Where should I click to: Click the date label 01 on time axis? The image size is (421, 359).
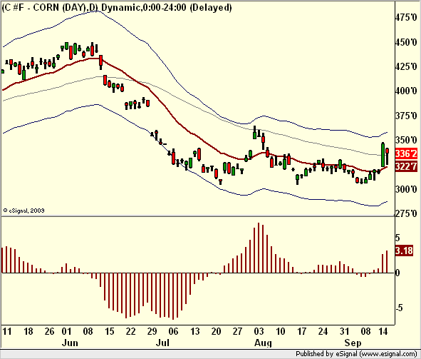[66, 331]
